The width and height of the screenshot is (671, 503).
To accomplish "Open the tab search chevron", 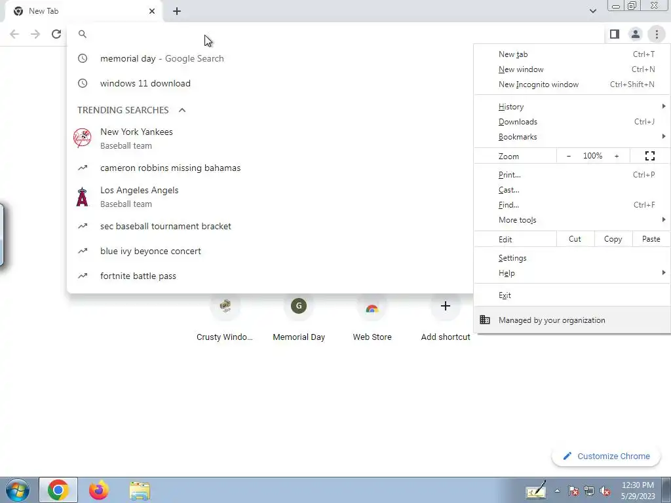I will tap(592, 11).
